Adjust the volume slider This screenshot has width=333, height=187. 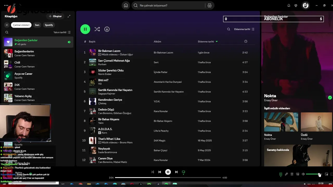click(x=314, y=174)
